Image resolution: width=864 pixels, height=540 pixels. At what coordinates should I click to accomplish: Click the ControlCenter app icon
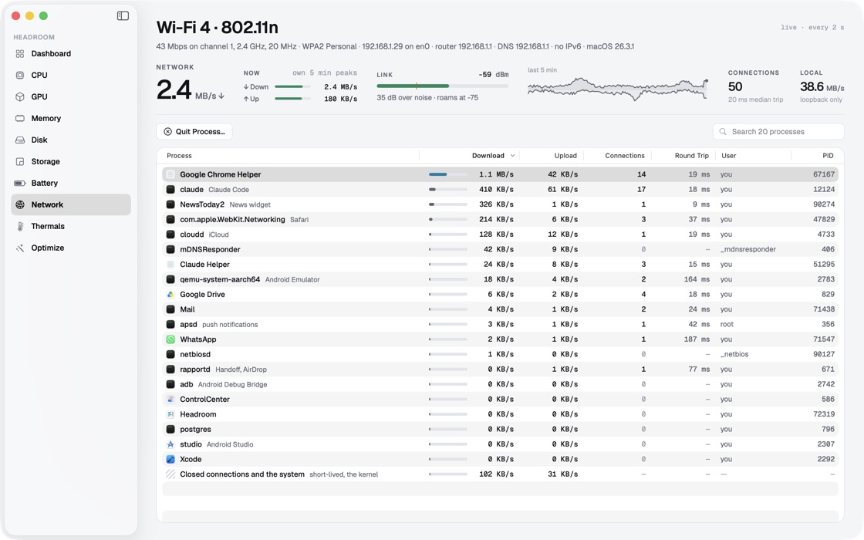[x=170, y=399]
